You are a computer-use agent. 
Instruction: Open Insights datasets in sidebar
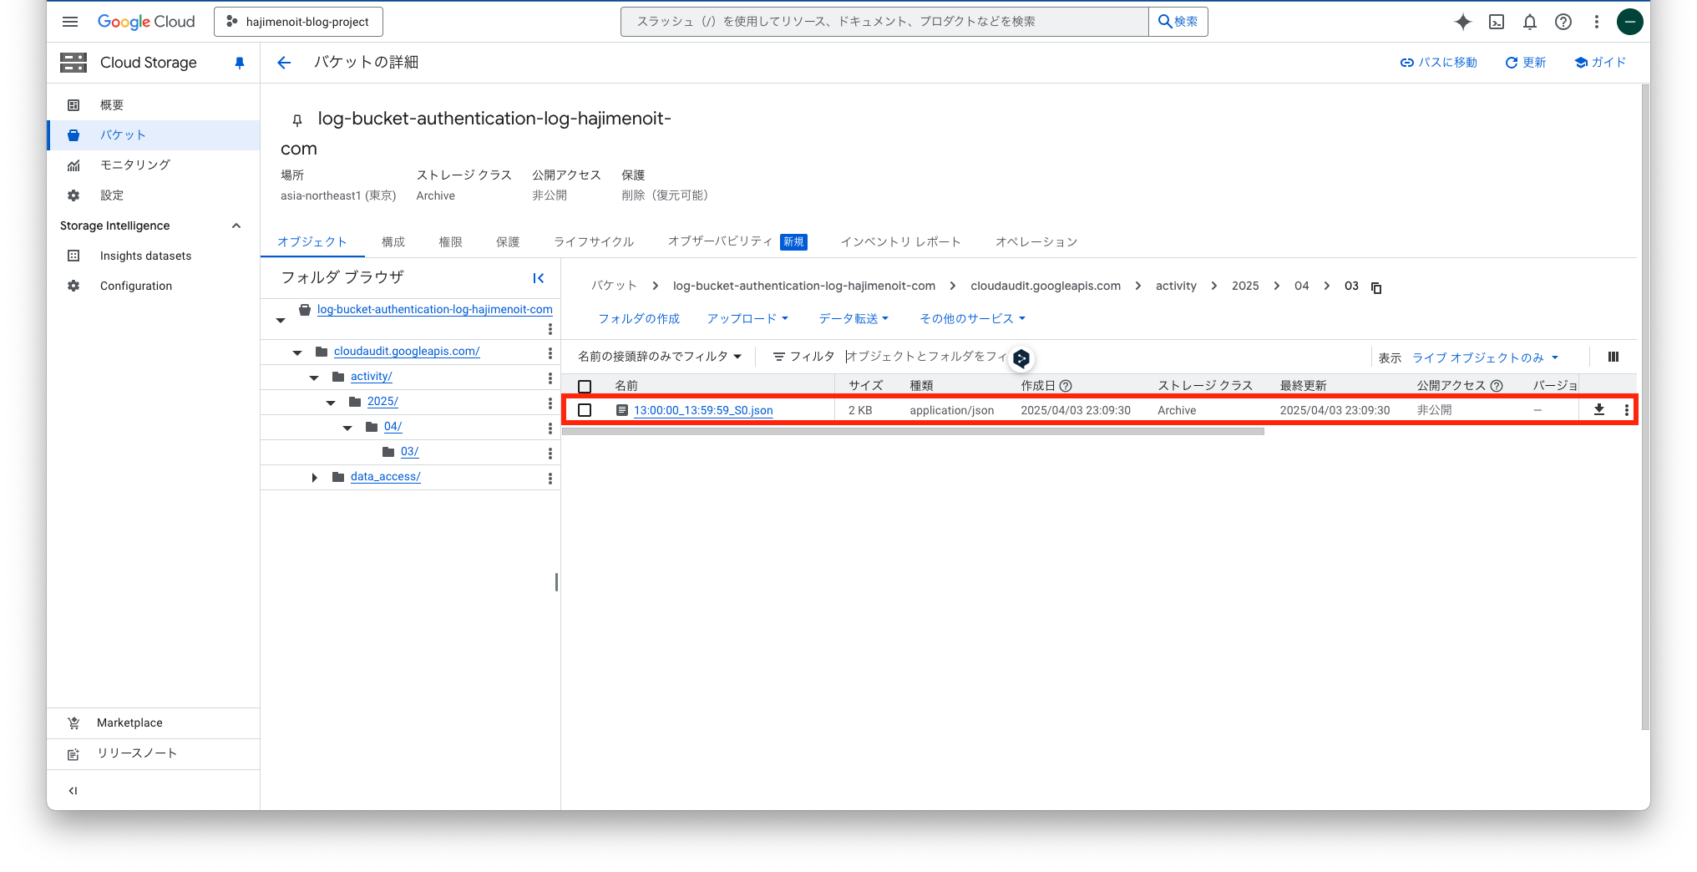tap(154, 256)
